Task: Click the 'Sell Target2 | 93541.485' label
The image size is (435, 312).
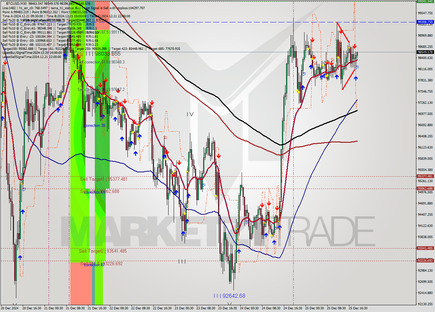Action: point(103,251)
